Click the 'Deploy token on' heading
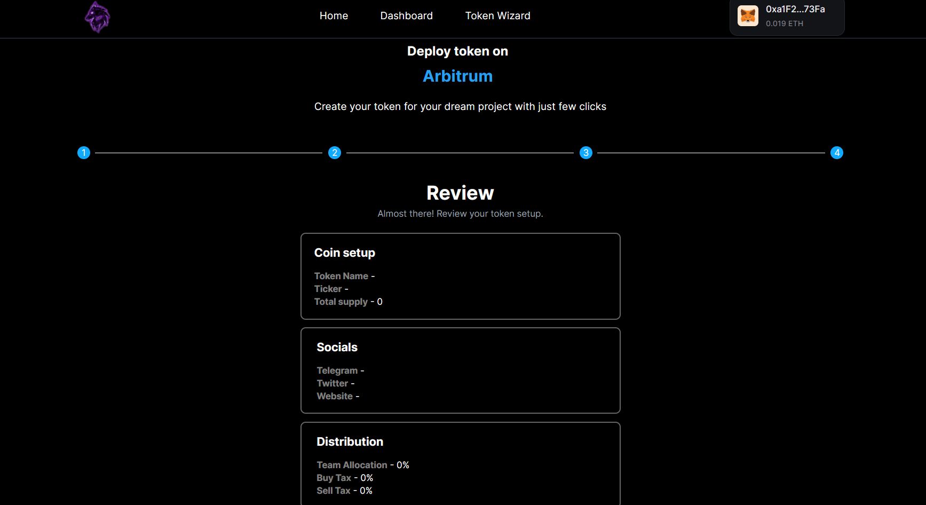 coord(457,51)
